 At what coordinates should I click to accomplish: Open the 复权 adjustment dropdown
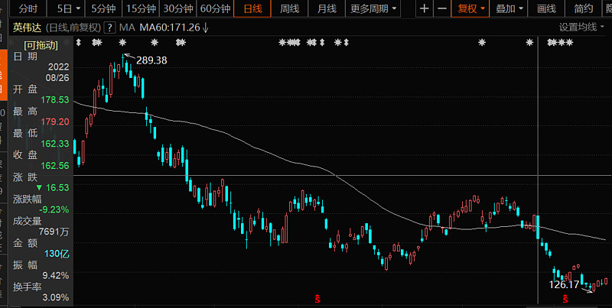pos(470,8)
